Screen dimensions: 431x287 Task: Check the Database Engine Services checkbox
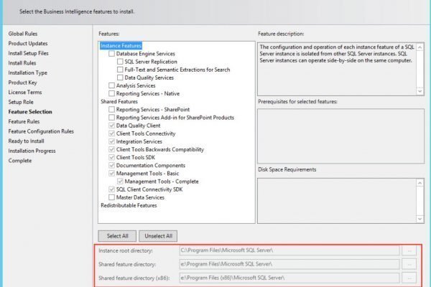(111, 54)
